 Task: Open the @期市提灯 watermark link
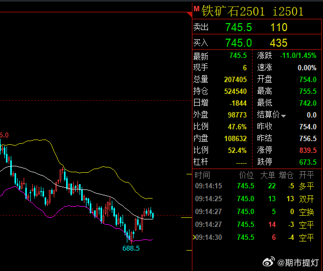pos(297,262)
